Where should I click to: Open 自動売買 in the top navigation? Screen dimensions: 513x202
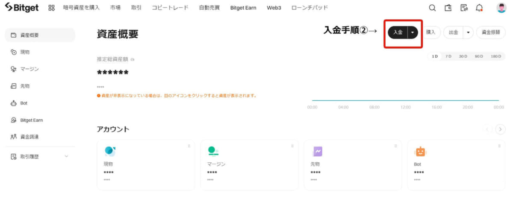coord(209,8)
